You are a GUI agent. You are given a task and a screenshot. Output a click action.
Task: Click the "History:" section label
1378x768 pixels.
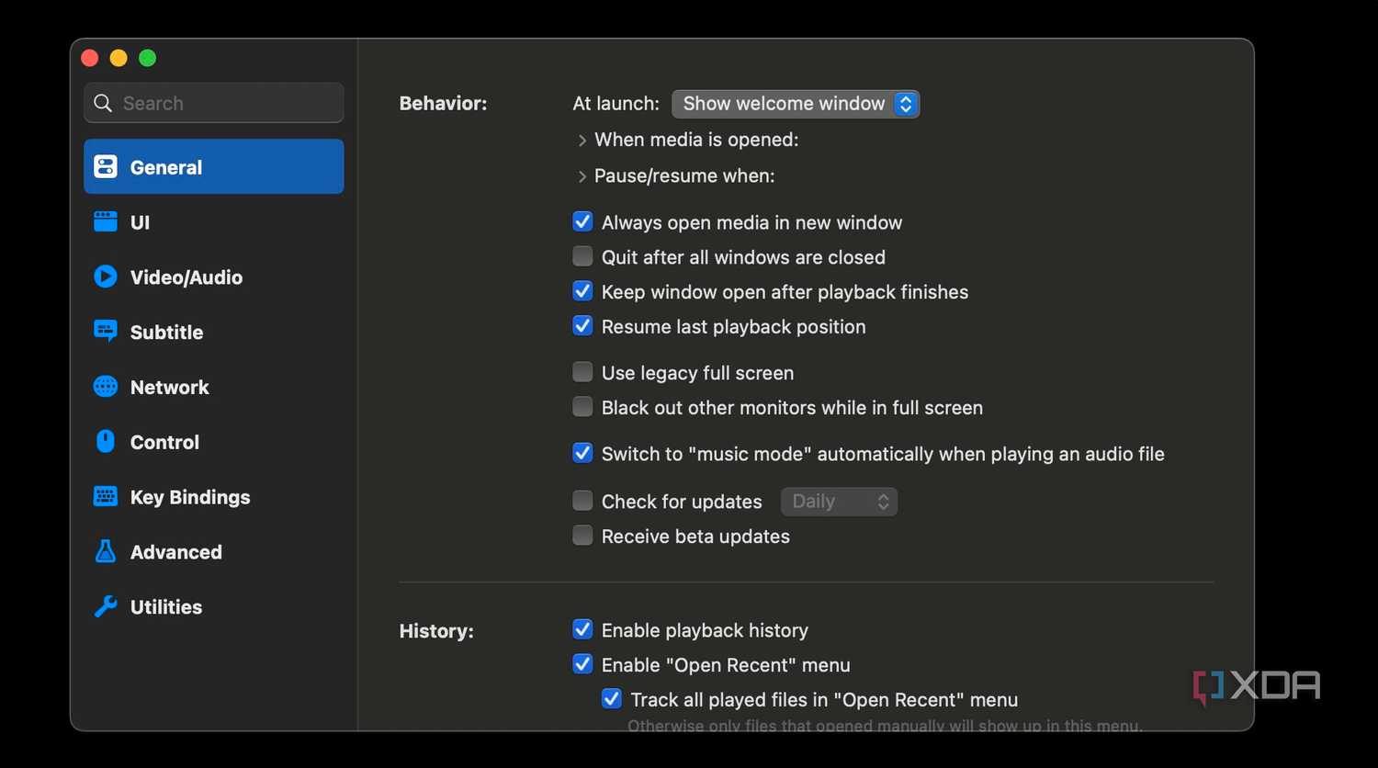point(436,631)
